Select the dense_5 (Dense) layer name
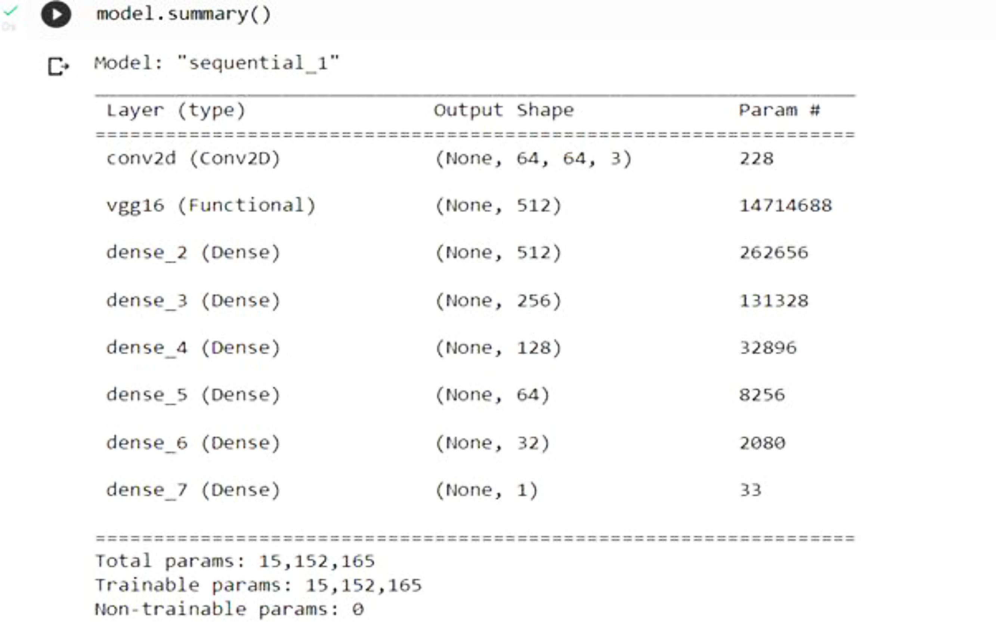This screenshot has height=625, width=996. (x=194, y=395)
